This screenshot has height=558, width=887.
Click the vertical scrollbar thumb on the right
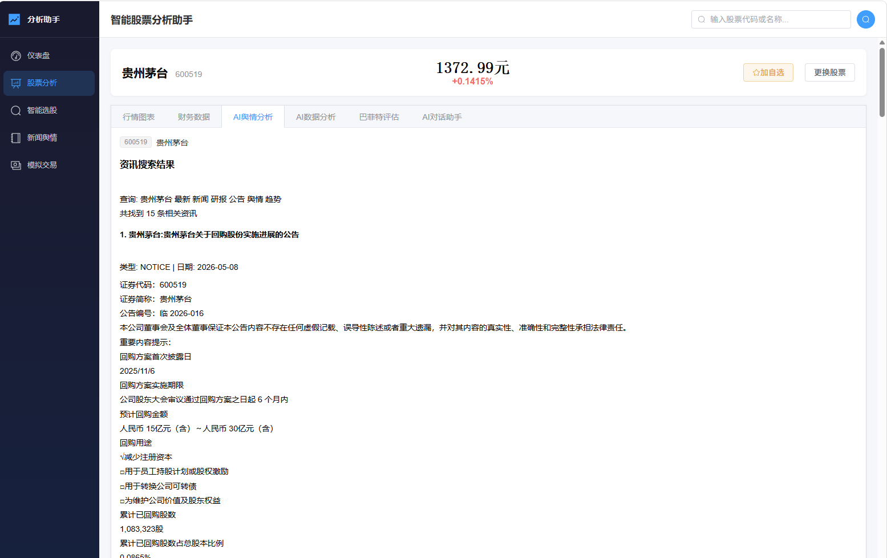tap(882, 82)
